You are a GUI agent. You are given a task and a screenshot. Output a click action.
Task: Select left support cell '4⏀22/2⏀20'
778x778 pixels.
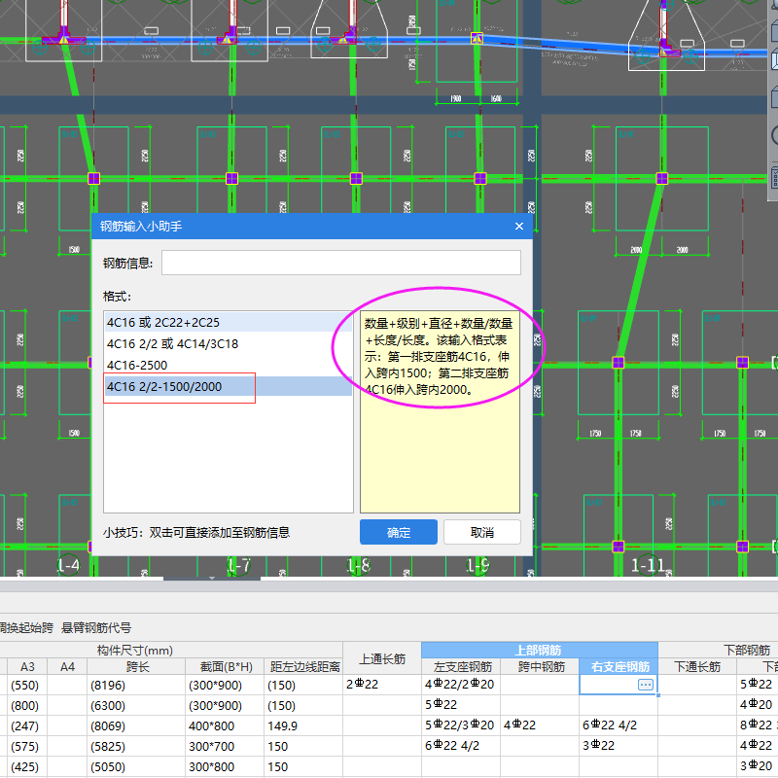pos(461,685)
